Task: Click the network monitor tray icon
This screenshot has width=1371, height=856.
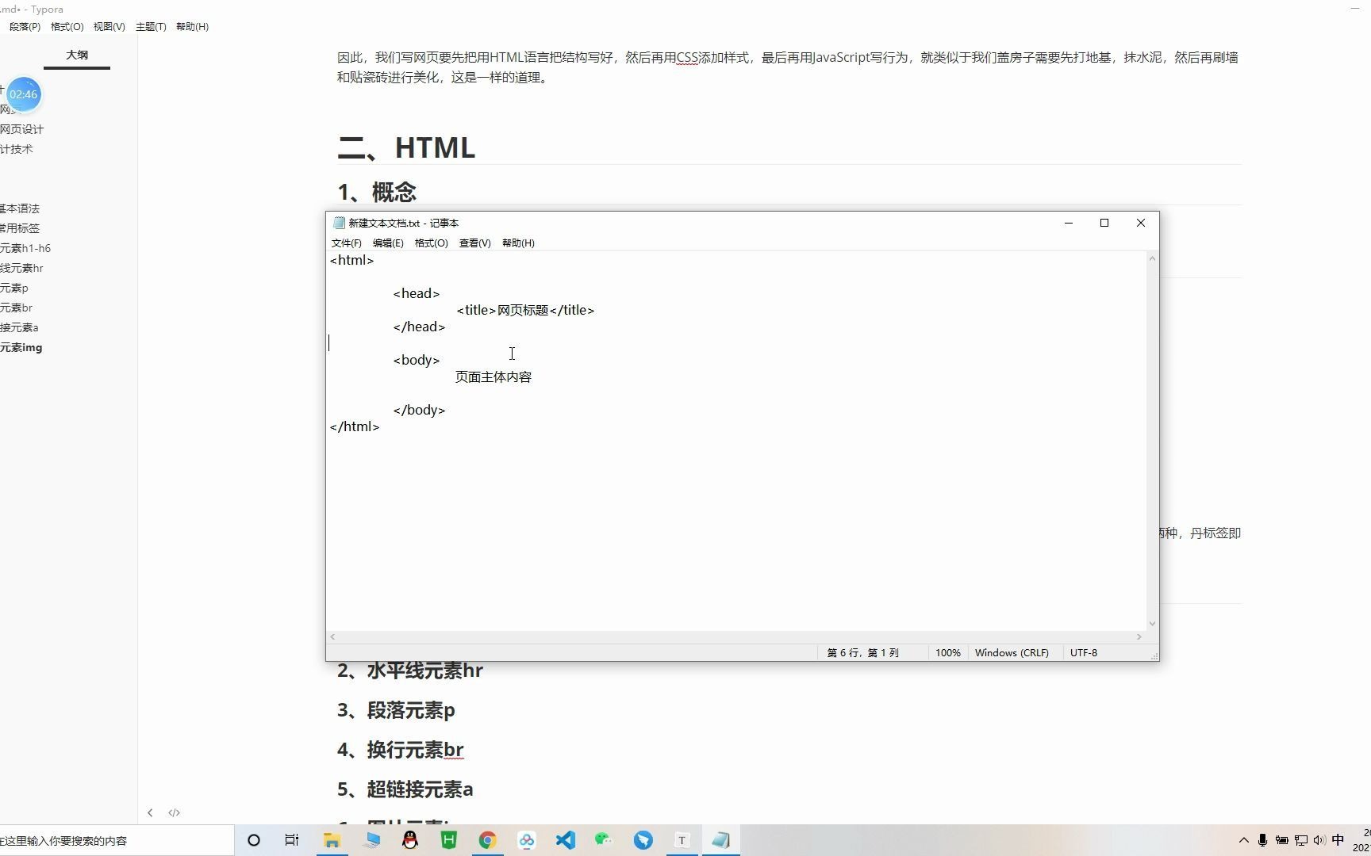Action: click(1301, 840)
